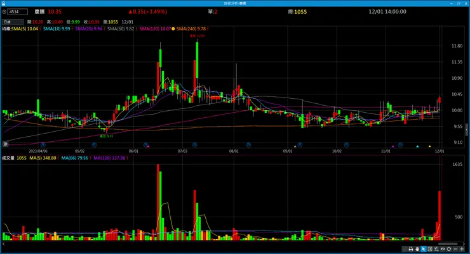Click the SMA(120) 10.07 indicator label
Screen dimensions: 470x254
click(155, 29)
